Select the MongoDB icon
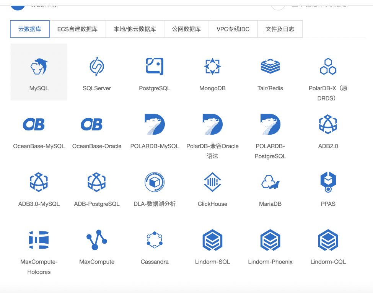 (212, 66)
